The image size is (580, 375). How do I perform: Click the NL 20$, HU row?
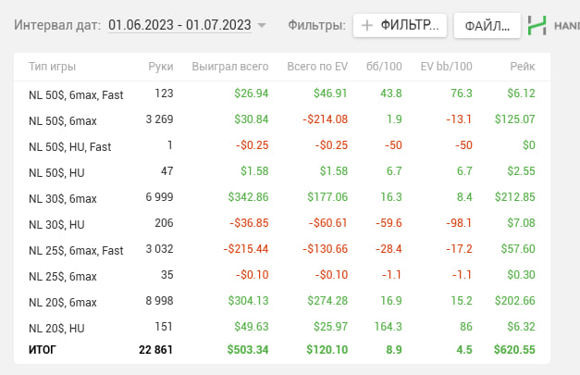[56, 327]
